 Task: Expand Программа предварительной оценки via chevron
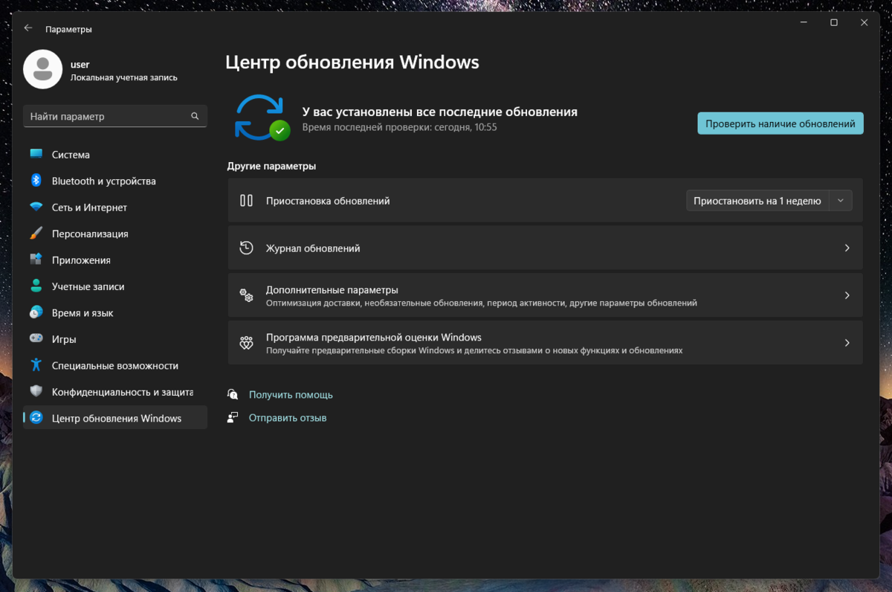847,344
